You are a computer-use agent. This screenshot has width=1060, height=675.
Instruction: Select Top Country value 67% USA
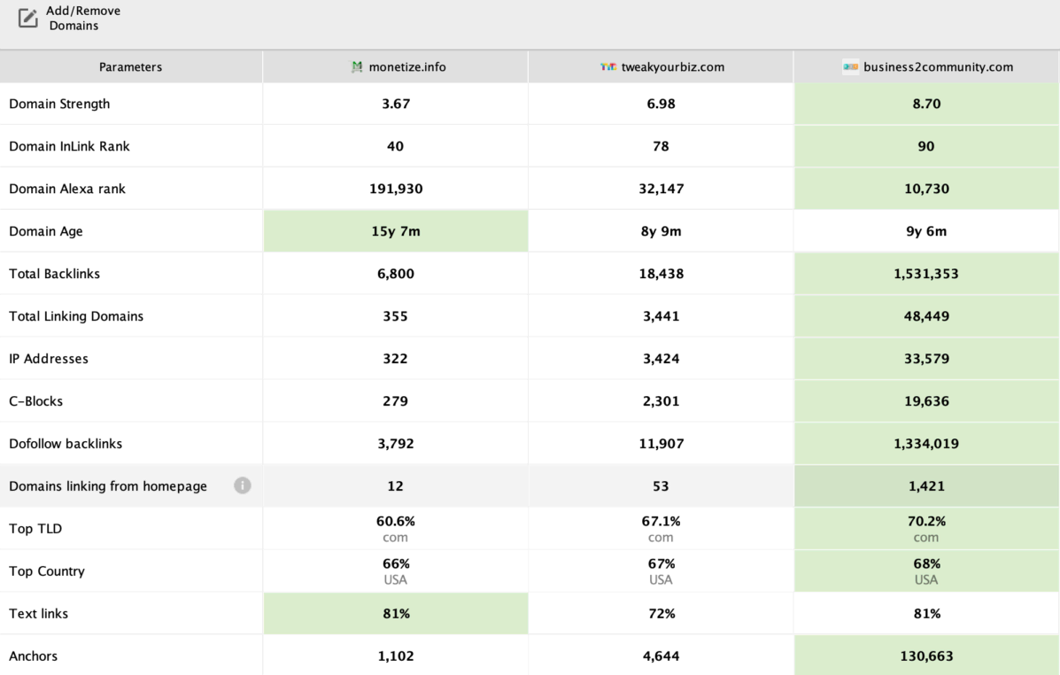click(x=662, y=571)
